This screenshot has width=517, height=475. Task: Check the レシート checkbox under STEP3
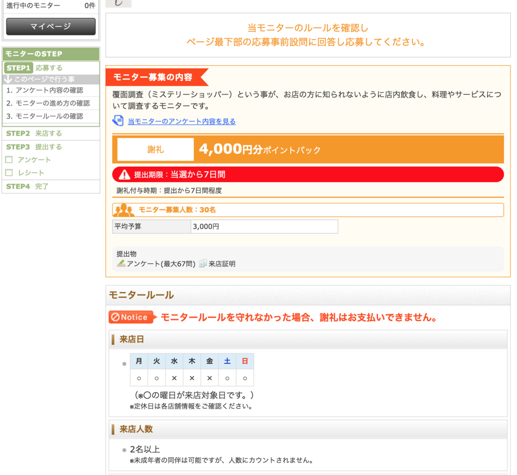(x=8, y=172)
